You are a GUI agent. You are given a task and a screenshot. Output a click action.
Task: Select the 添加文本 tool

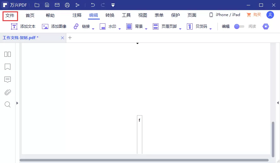[23, 26]
